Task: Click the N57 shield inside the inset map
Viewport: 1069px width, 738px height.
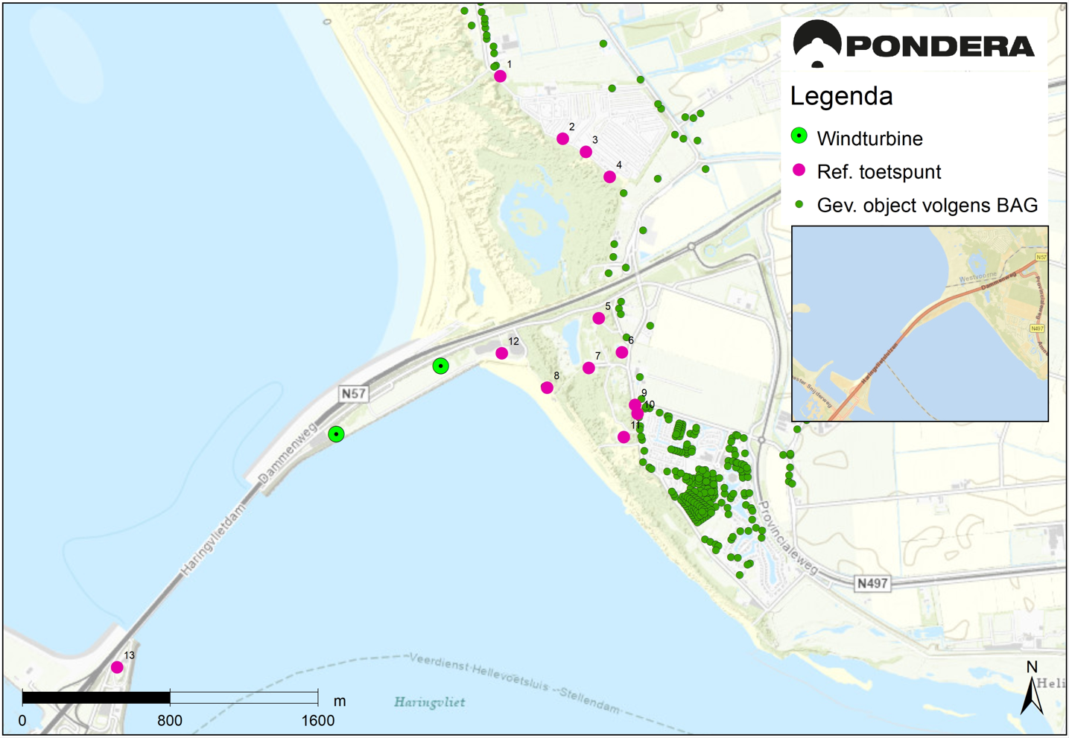Action: coord(1041,257)
